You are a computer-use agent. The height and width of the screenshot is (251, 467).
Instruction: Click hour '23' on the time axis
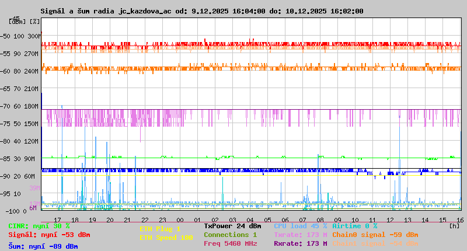tap(163, 220)
